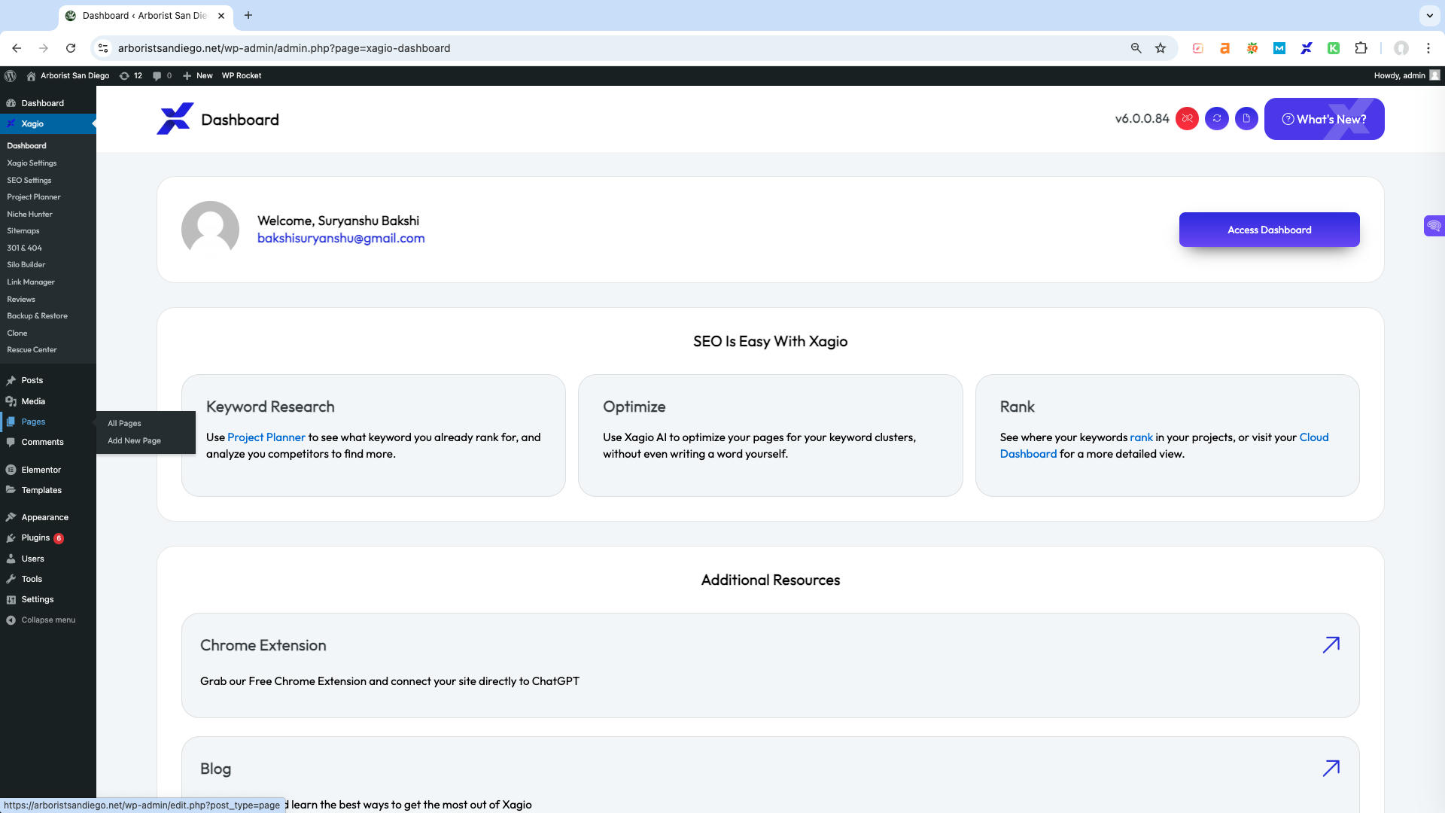
Task: Open the Cloud Dashboard link in Rank card
Action: [1165, 446]
